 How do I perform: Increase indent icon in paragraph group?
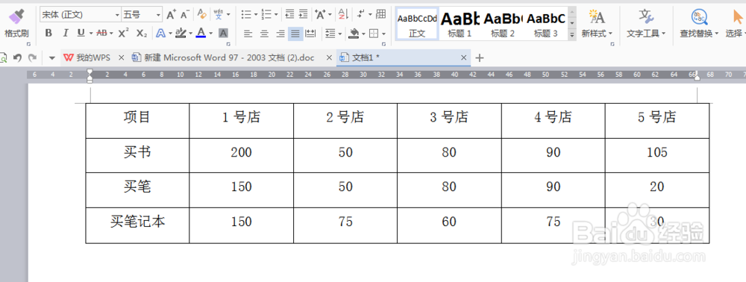click(303, 15)
